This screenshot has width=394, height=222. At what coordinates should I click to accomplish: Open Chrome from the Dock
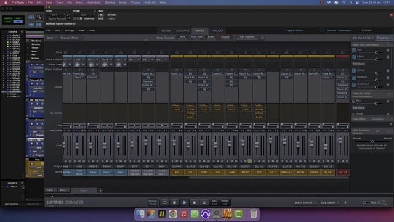pos(172,214)
